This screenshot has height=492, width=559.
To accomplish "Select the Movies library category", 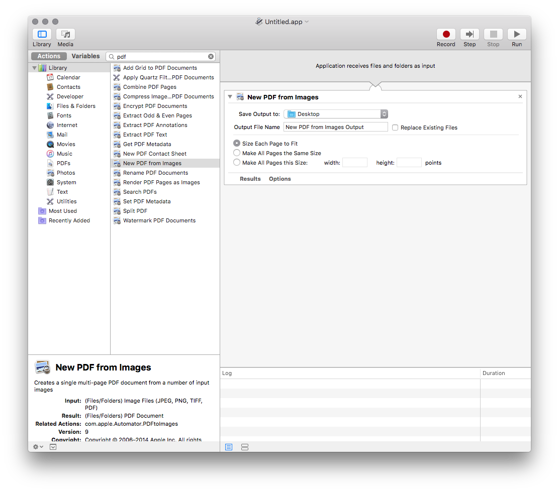I will point(66,144).
